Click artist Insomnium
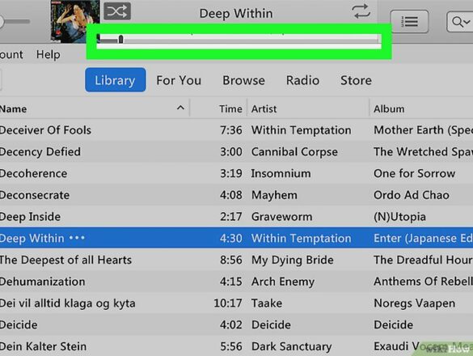Image resolution: width=473 pixels, height=356 pixels. 281,174
